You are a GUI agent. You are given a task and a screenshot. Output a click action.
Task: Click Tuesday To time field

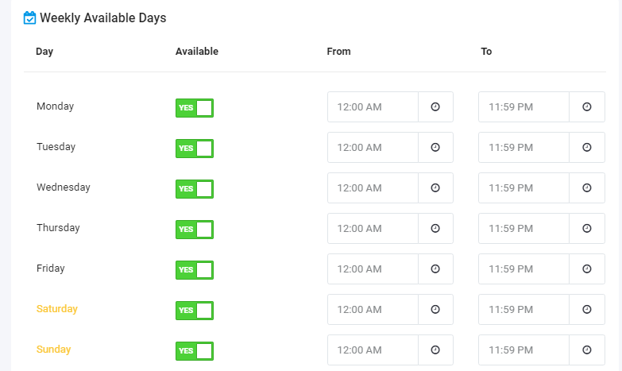[x=523, y=147]
